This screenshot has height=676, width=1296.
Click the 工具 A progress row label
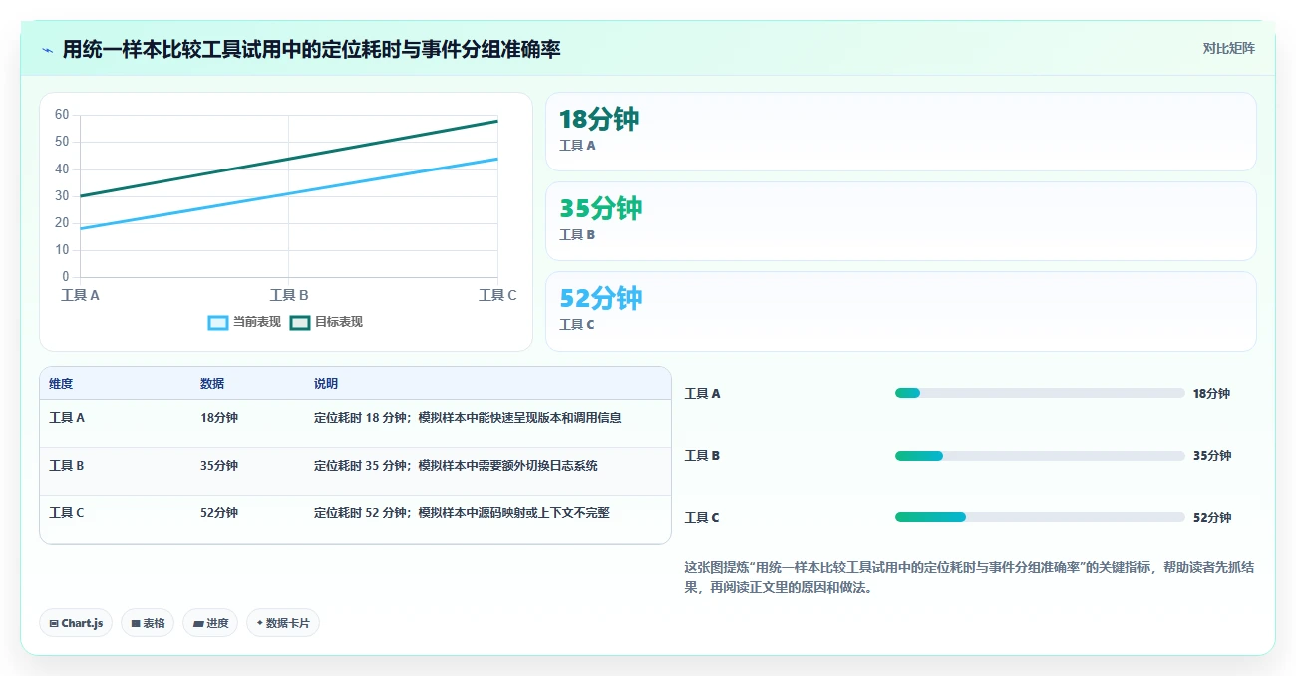[x=702, y=394]
